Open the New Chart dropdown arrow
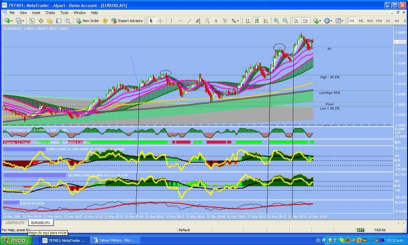408x245 pixels. [12, 21]
